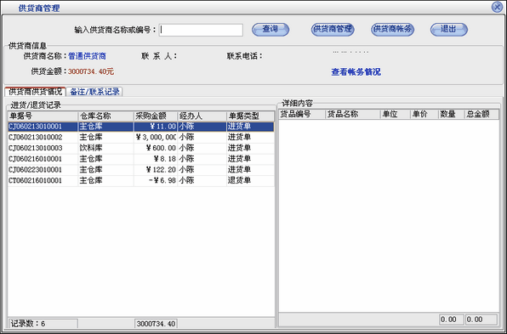
Task: Open 供货商管理 button in the top bar
Action: 333,30
